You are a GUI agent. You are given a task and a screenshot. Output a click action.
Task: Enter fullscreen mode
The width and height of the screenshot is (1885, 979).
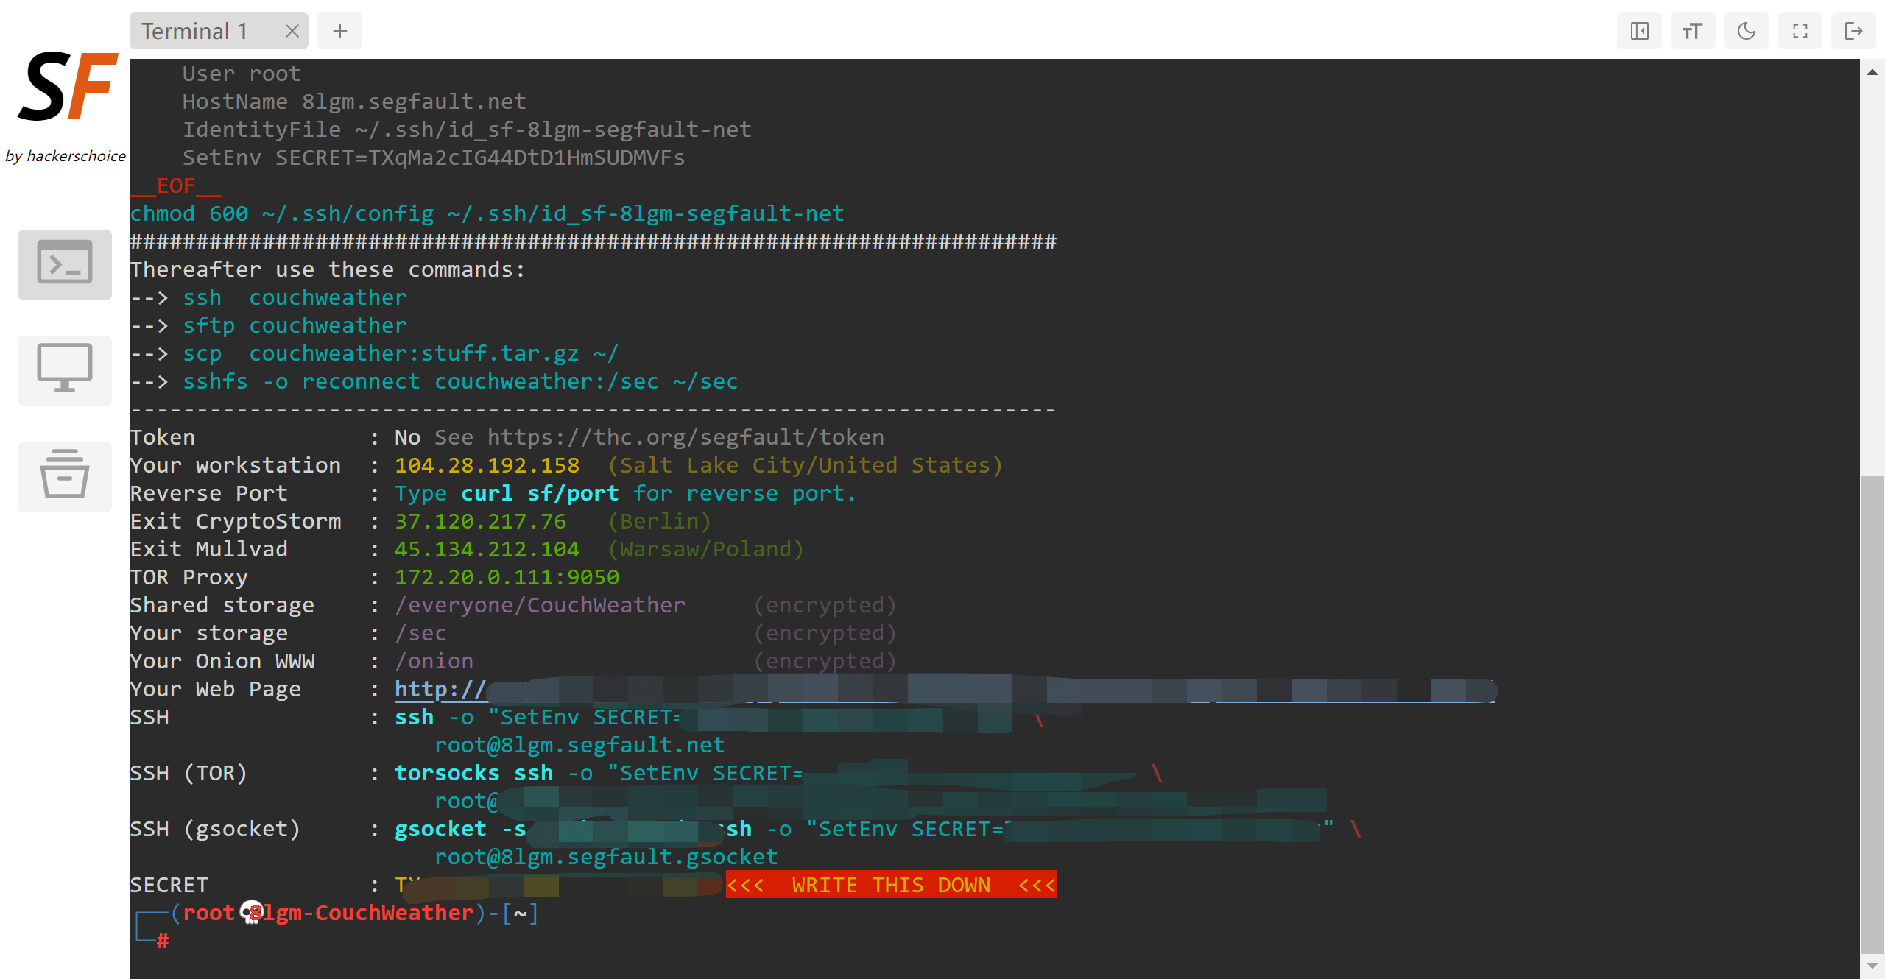tap(1800, 31)
